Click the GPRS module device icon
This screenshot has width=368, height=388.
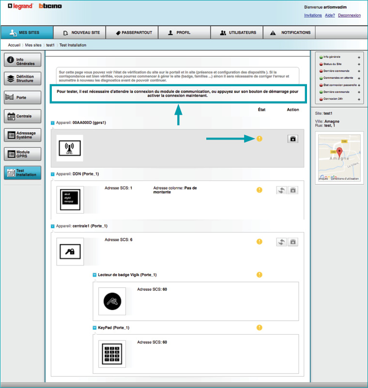(x=70, y=148)
